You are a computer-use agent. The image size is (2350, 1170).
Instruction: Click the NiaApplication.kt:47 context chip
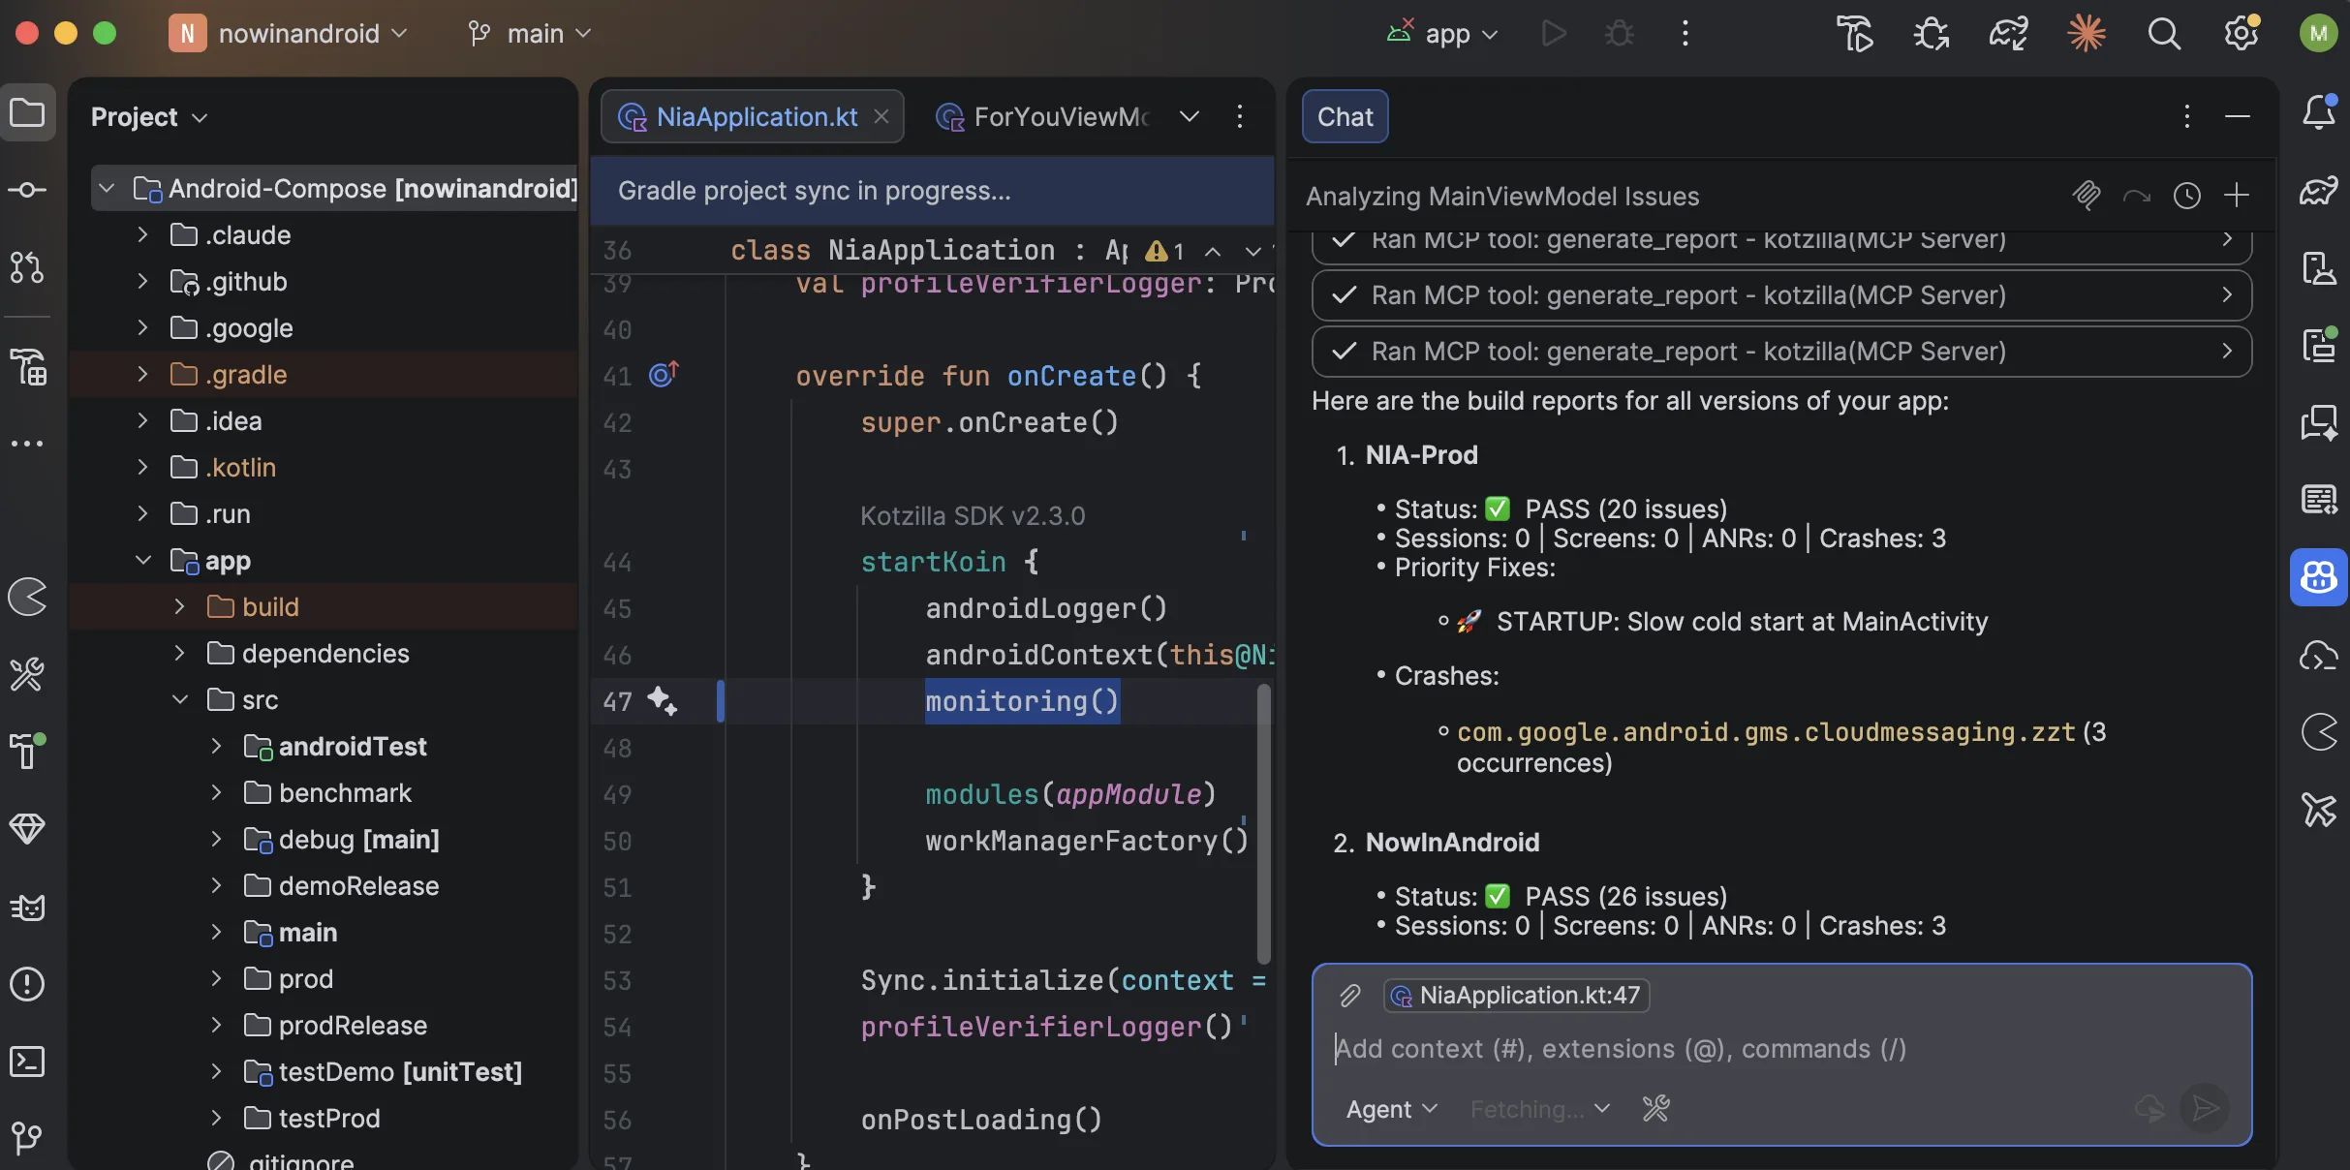1516,996
